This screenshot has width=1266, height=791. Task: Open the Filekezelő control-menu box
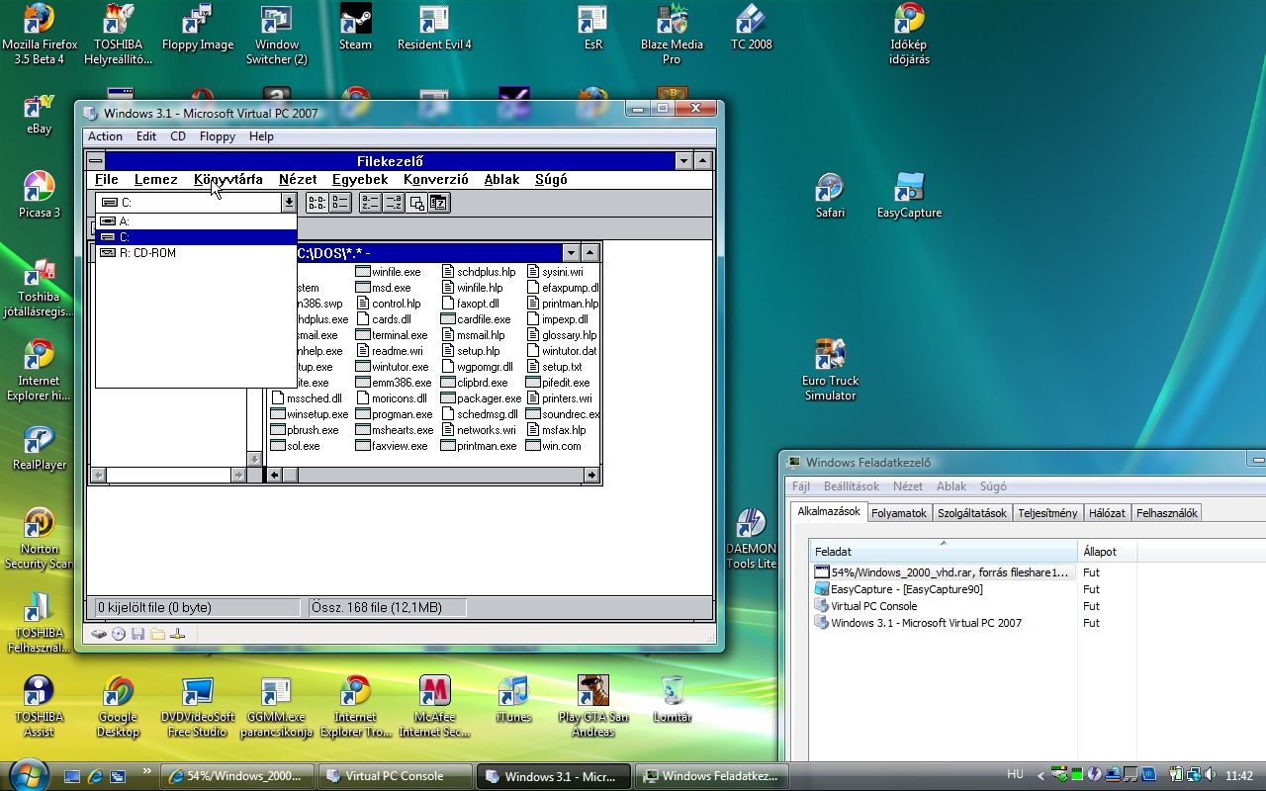coord(96,161)
